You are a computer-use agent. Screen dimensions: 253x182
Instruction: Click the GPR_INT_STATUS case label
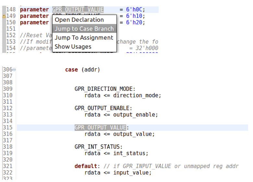point(97,147)
